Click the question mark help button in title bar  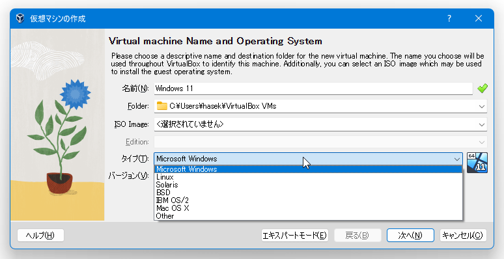[449, 18]
